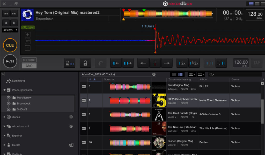Open the Geräte devices item

tap(16, 145)
